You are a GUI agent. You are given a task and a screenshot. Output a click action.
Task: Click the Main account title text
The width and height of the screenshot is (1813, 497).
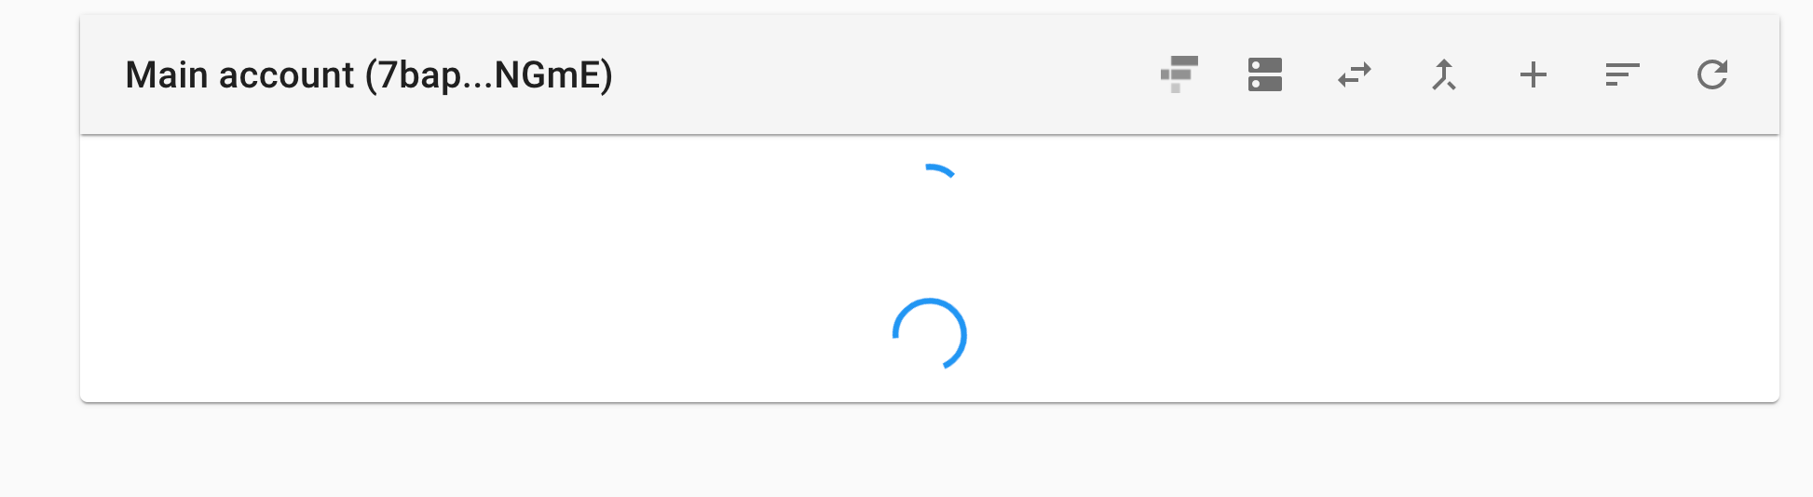coord(240,74)
